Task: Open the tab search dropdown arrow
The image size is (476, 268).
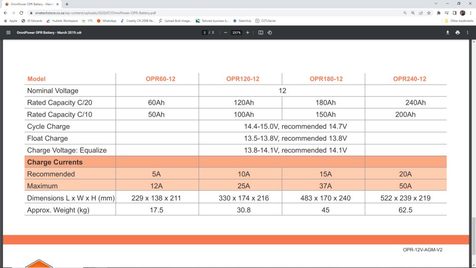Action: coord(436,4)
